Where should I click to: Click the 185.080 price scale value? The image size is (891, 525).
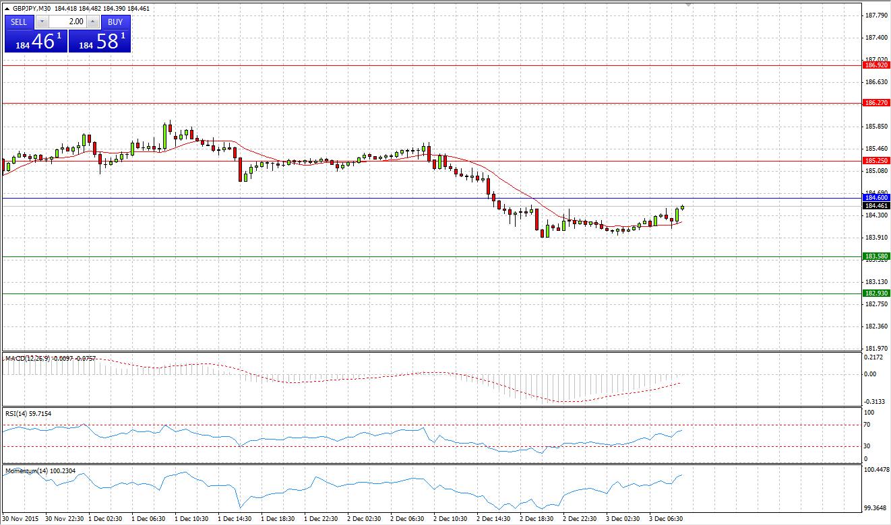[876, 171]
